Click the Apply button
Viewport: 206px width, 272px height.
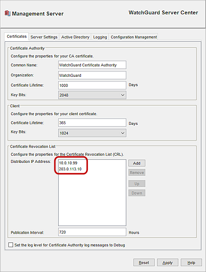(x=168, y=263)
